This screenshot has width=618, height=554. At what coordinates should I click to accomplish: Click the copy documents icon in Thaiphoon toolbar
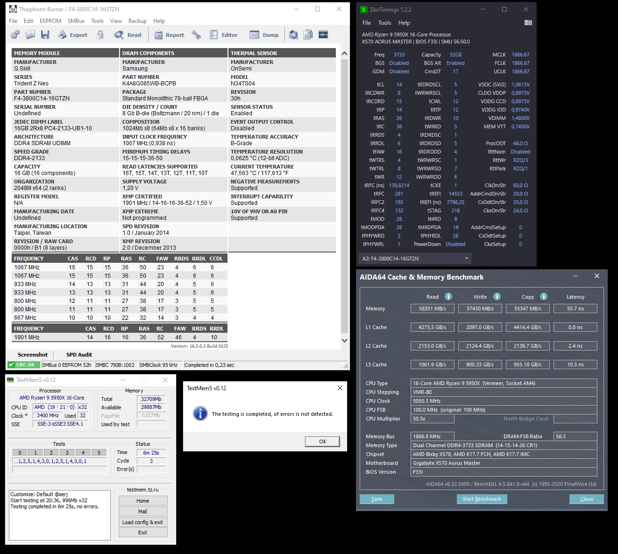pyautogui.click(x=308, y=35)
